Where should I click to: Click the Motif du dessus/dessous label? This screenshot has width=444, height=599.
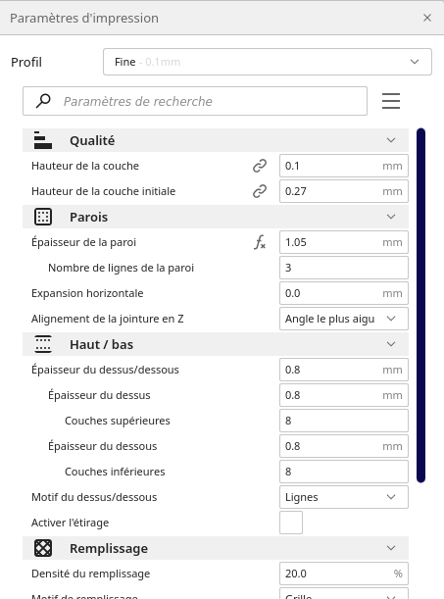point(94,497)
